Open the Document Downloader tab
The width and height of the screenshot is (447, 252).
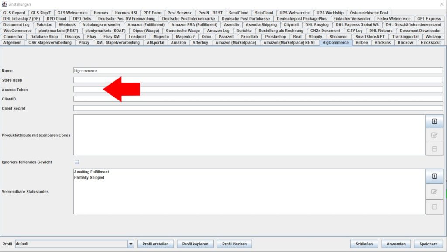coord(420,31)
